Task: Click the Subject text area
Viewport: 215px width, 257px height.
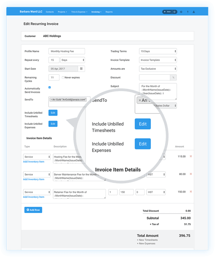Action: pyautogui.click(x=158, y=92)
